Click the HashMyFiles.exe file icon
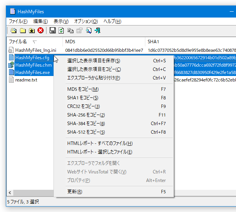 pos(11,72)
